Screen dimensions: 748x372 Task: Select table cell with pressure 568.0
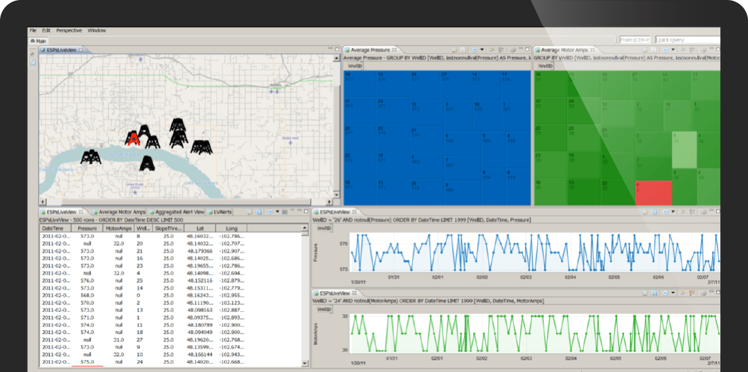(x=87, y=295)
